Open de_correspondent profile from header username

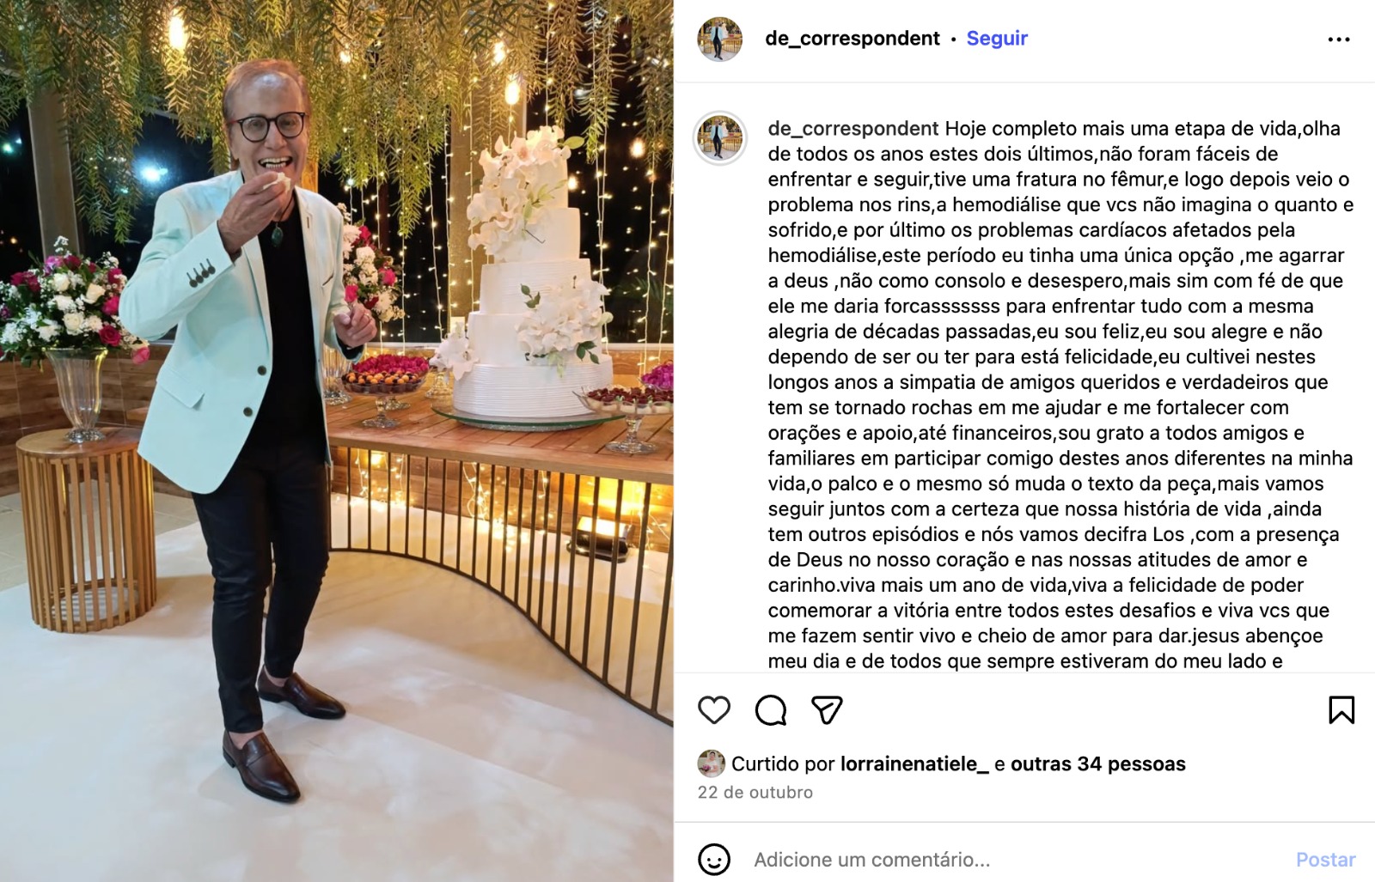point(852,39)
